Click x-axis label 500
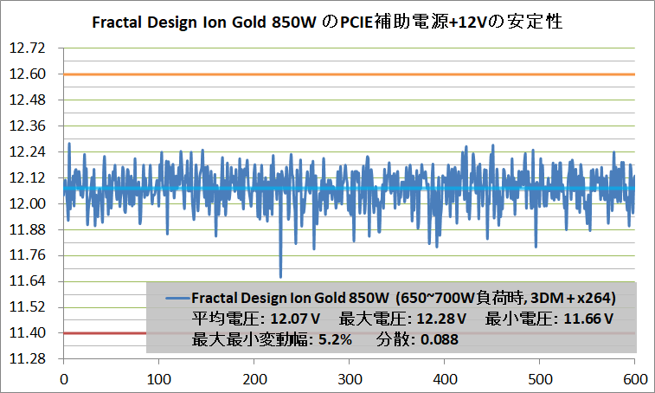 (x=540, y=379)
